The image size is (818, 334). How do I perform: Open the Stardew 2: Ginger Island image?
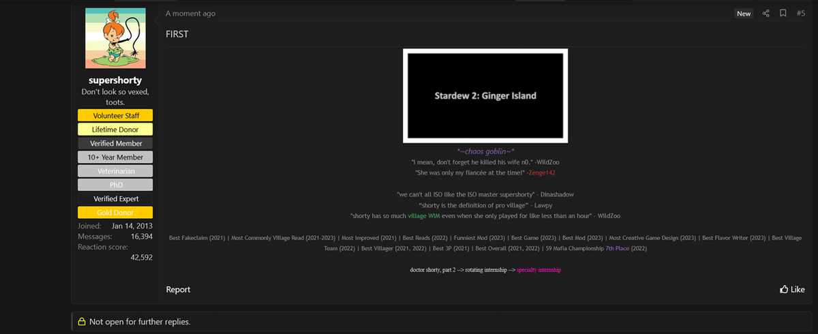(x=485, y=96)
